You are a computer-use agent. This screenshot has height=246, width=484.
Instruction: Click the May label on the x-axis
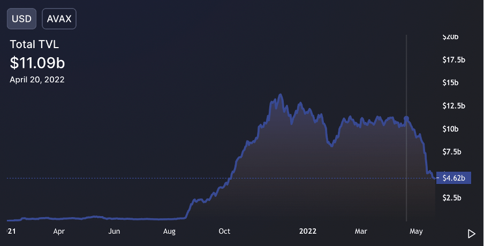[416, 232]
